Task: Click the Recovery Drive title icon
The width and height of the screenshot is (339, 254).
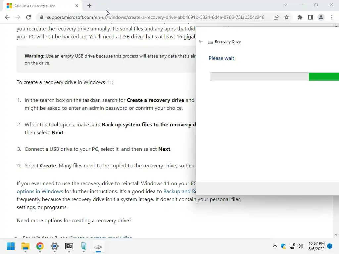Action: click(210, 42)
